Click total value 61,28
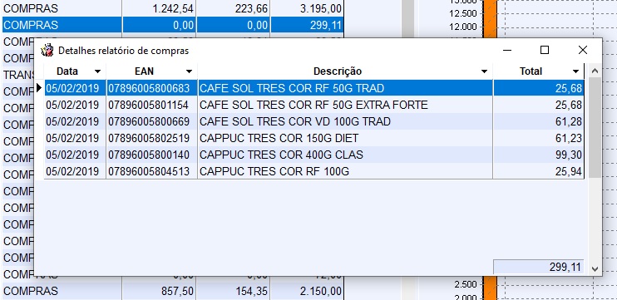 (x=569, y=121)
